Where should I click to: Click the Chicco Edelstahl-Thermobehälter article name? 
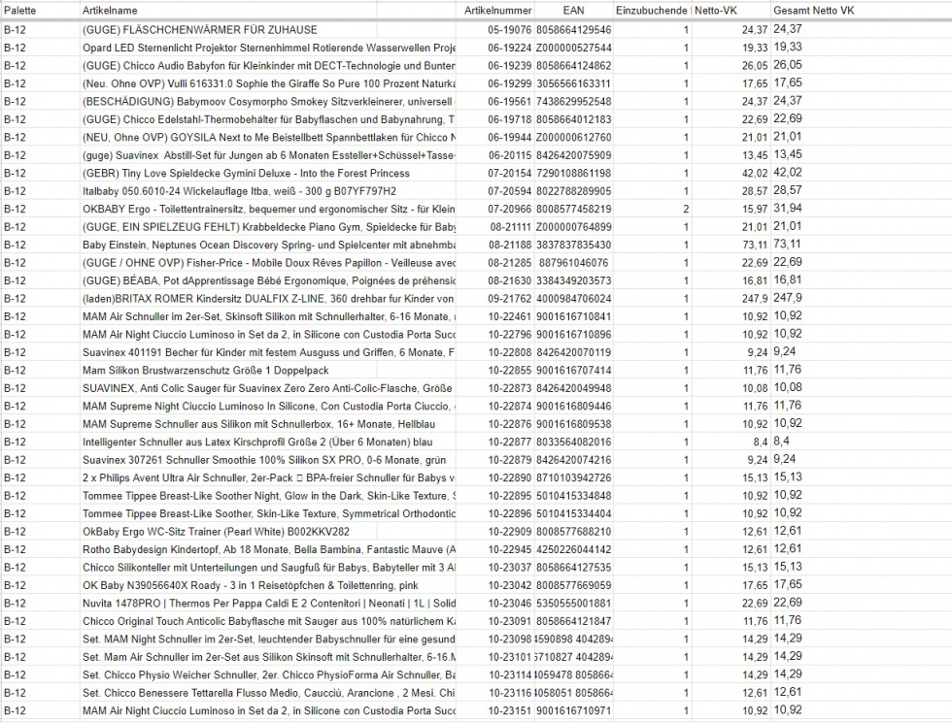coord(269,119)
